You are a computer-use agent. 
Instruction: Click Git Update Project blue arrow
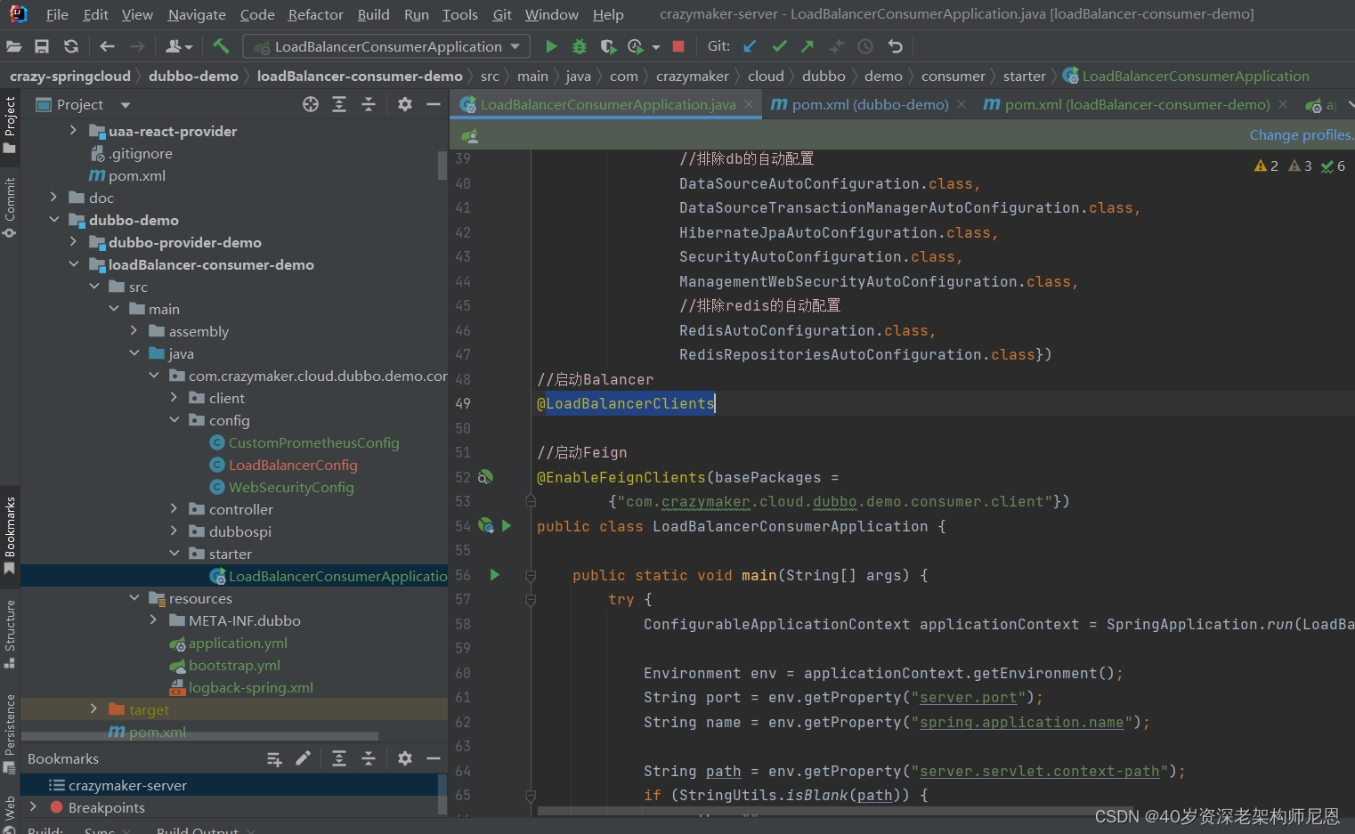(x=750, y=46)
